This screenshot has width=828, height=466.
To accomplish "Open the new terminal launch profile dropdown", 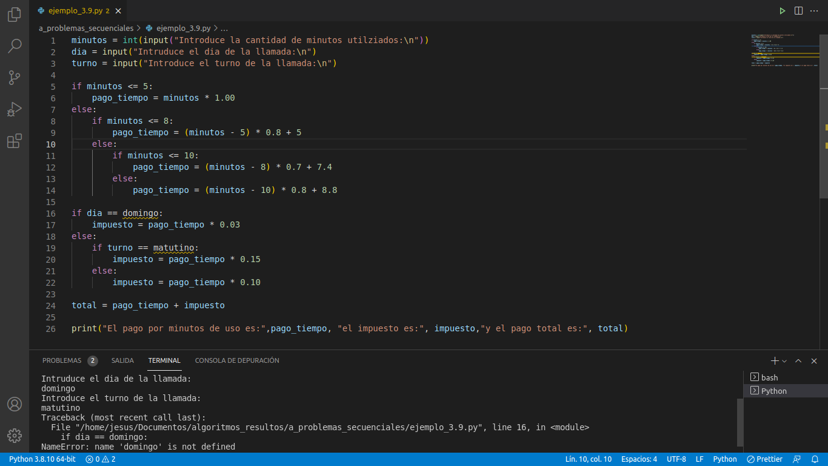I will click(x=784, y=360).
